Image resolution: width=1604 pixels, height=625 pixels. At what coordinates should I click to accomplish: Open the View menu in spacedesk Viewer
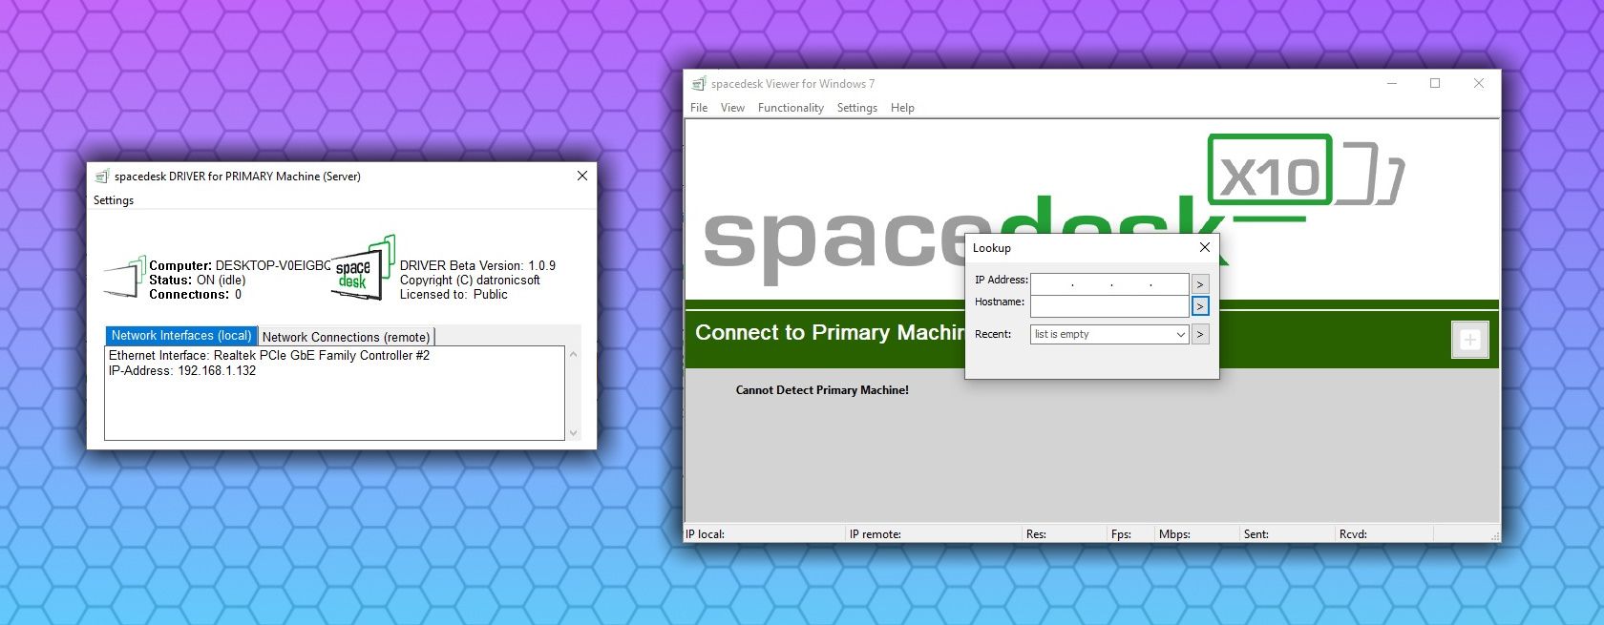(732, 108)
